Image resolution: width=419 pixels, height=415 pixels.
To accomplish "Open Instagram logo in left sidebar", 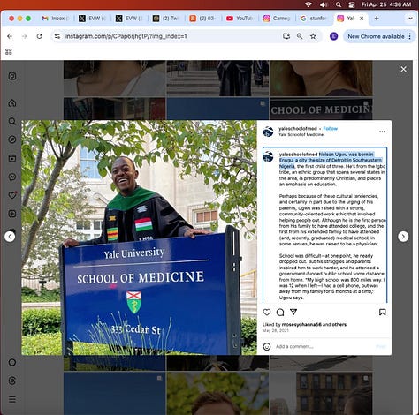I will pos(12,76).
